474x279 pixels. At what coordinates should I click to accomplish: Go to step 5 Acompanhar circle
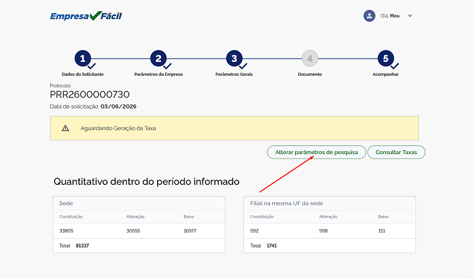[386, 59]
